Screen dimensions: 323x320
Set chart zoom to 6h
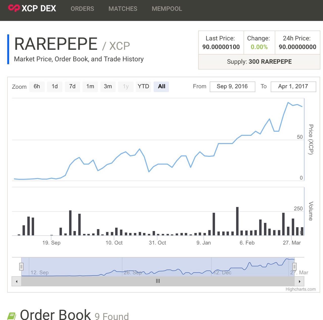(x=37, y=87)
